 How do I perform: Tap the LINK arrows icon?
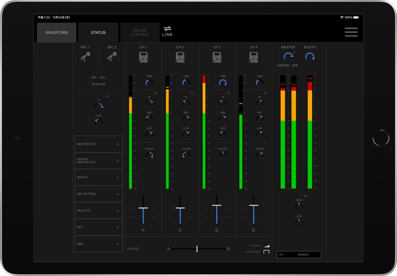pos(167,29)
